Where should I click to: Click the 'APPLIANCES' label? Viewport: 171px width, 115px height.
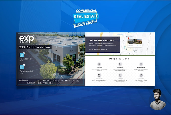point(99,79)
